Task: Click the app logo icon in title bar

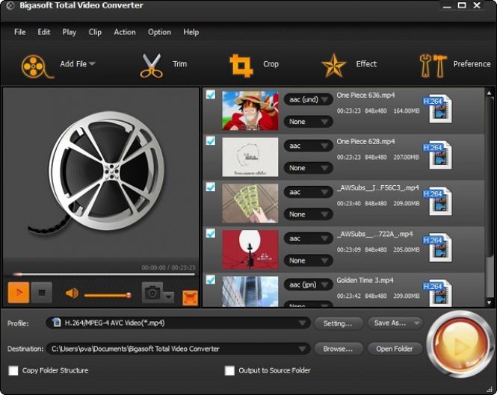Action: (x=10, y=6)
